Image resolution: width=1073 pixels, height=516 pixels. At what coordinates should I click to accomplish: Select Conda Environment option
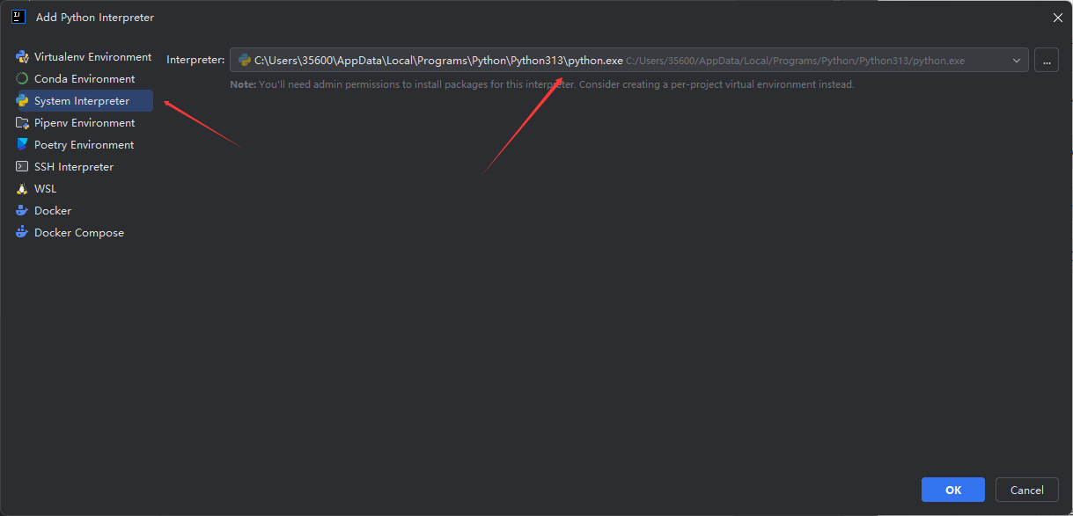[85, 79]
